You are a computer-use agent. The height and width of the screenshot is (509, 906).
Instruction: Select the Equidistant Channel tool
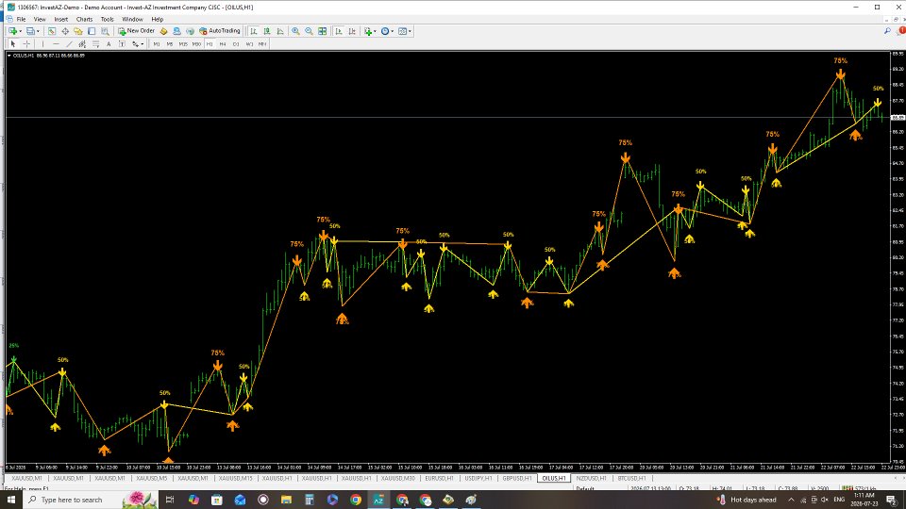point(82,44)
